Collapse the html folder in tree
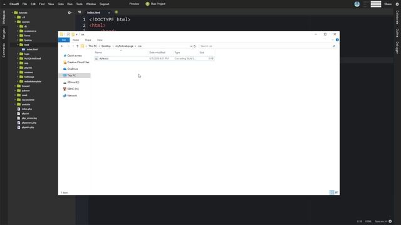Viewport: 401px width, 225px height. (18, 44)
